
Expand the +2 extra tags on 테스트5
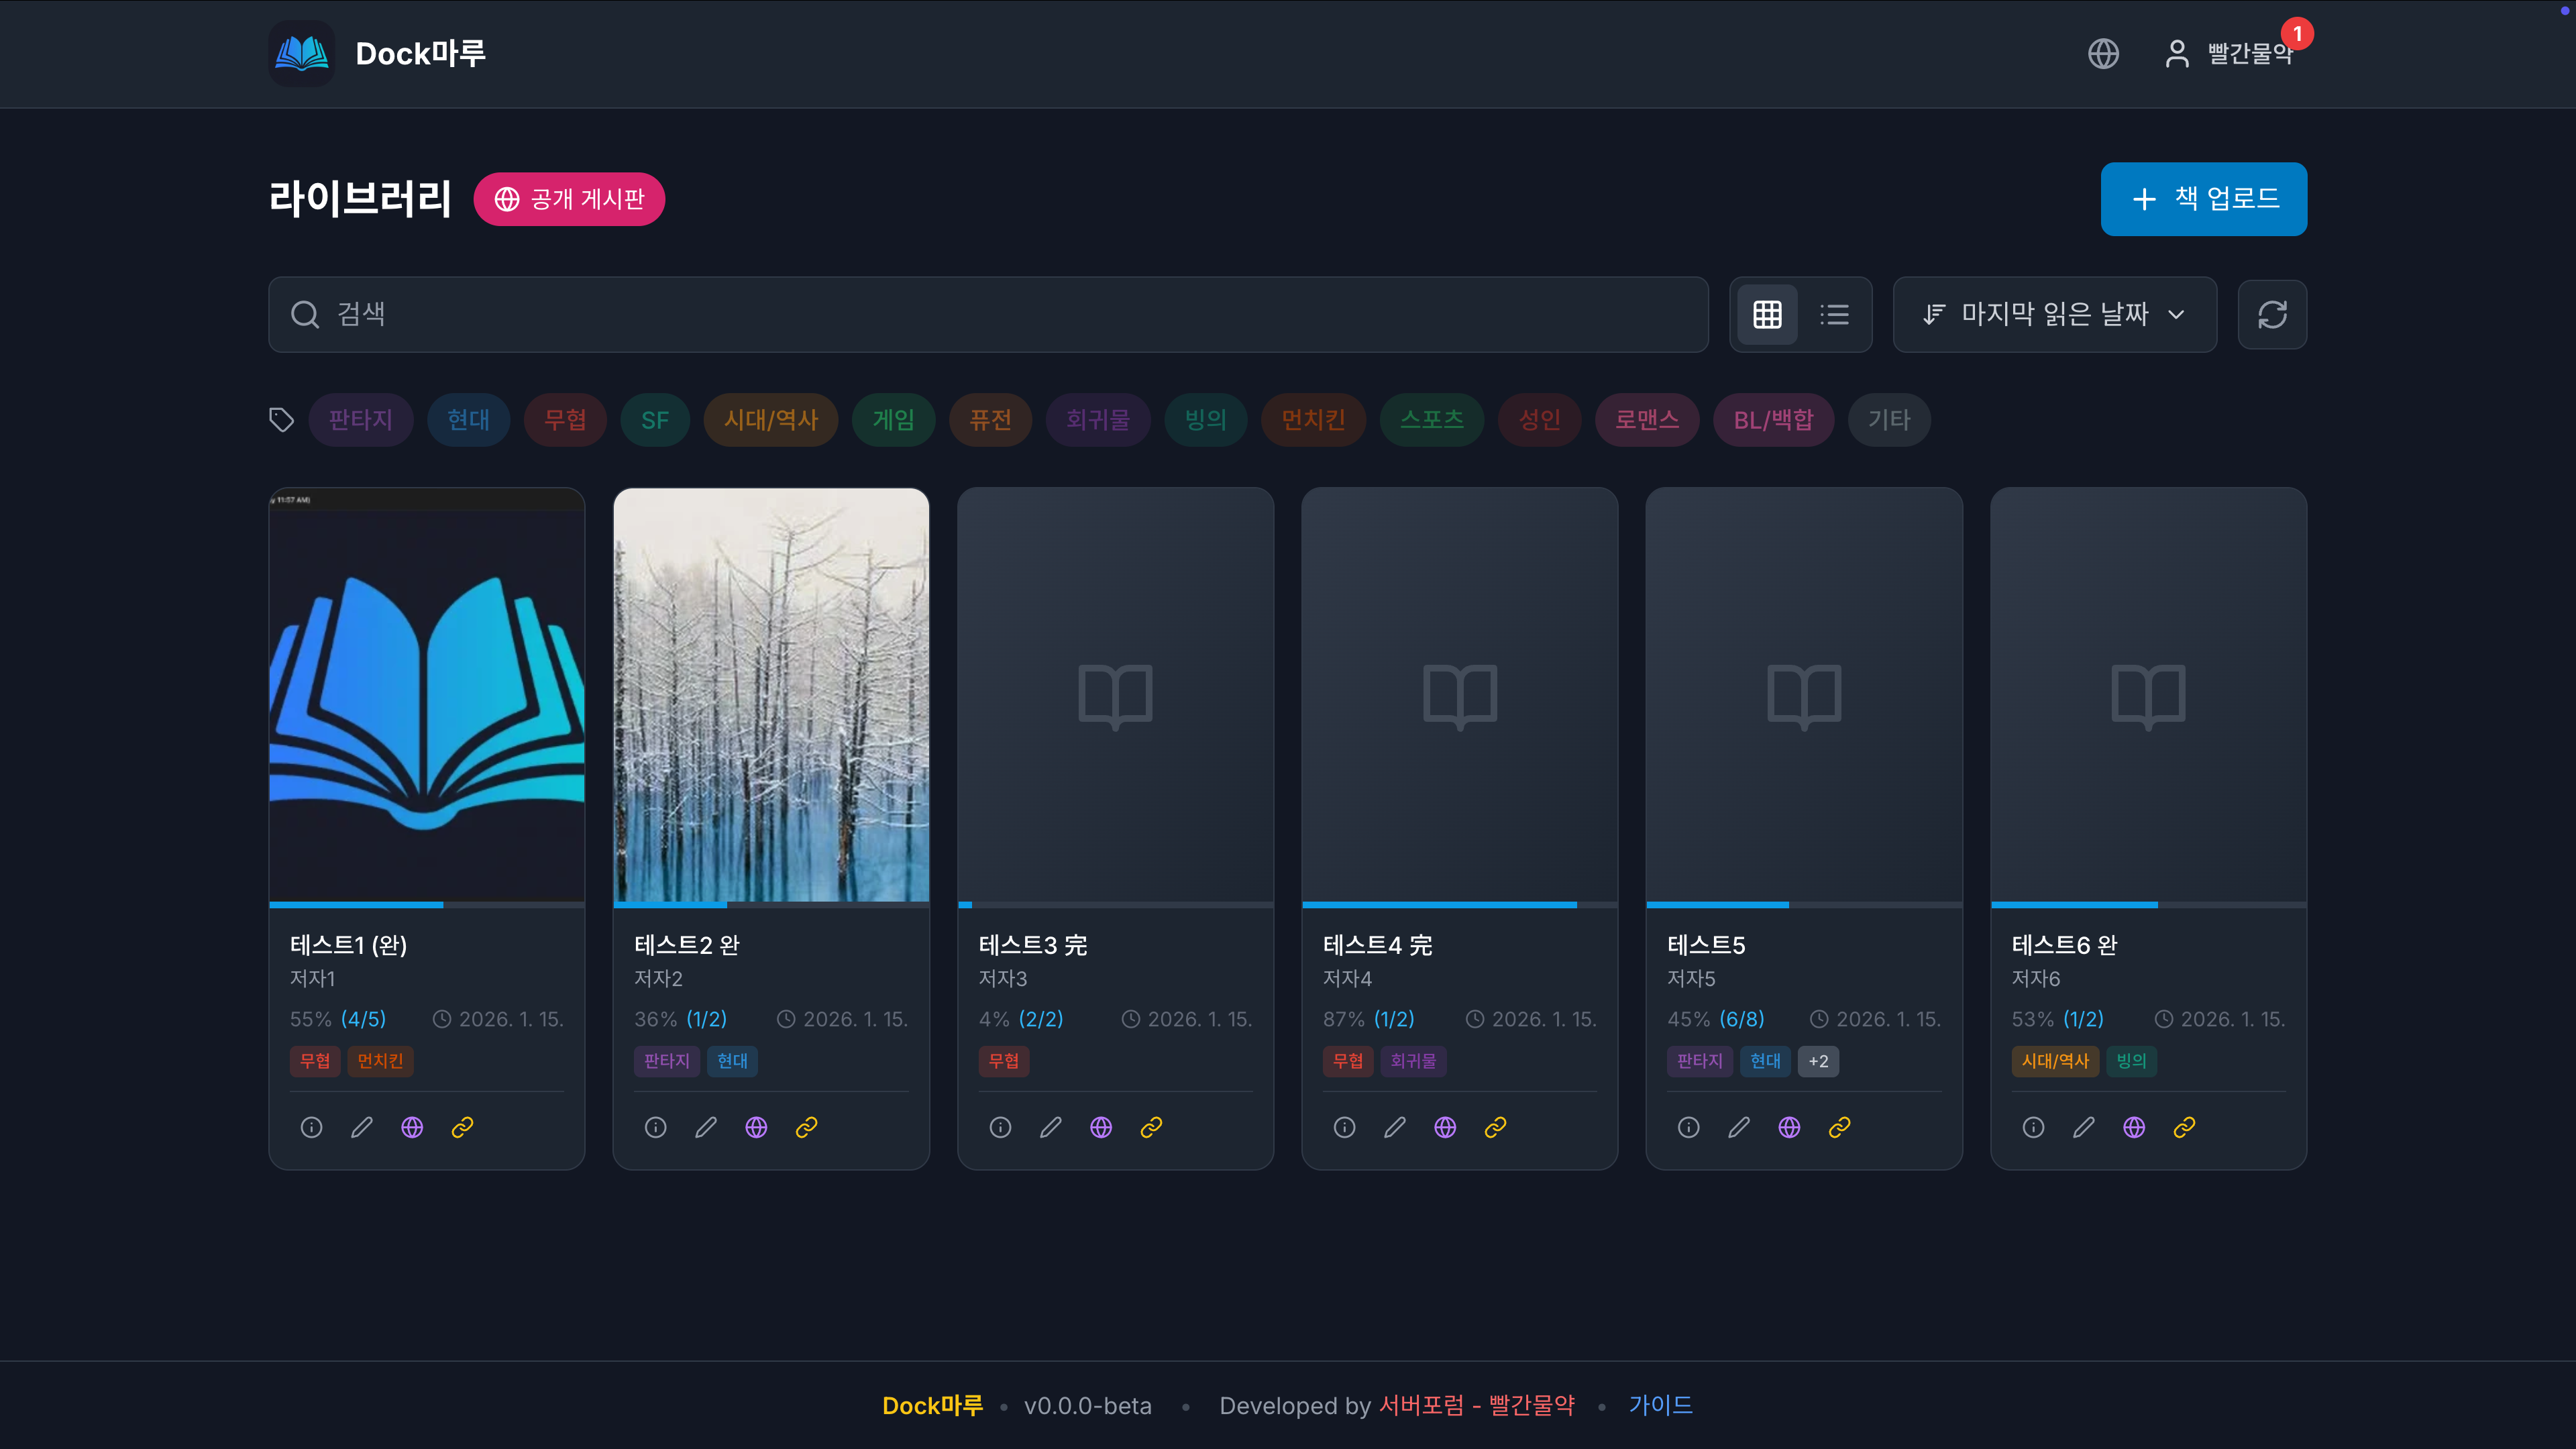pos(1818,1061)
